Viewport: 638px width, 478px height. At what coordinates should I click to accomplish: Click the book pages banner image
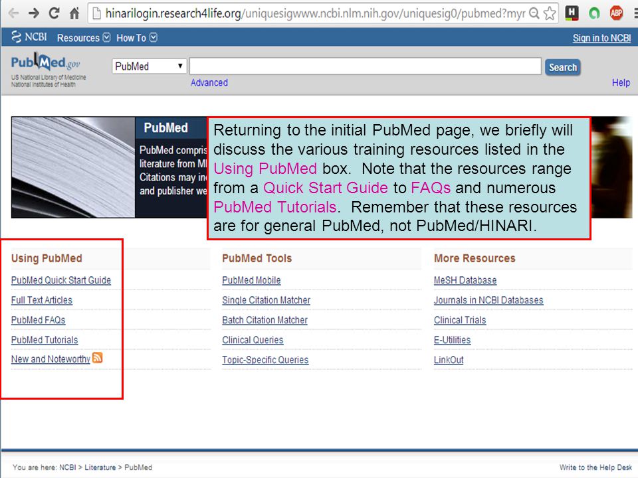coord(73,167)
